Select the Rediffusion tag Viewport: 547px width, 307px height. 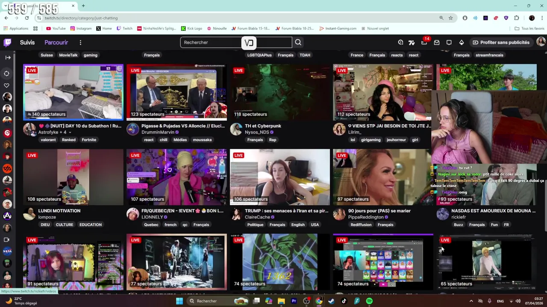[361, 225]
